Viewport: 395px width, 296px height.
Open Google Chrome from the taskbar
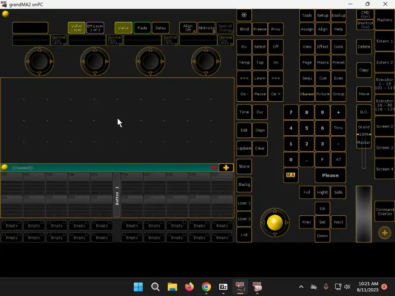206,287
